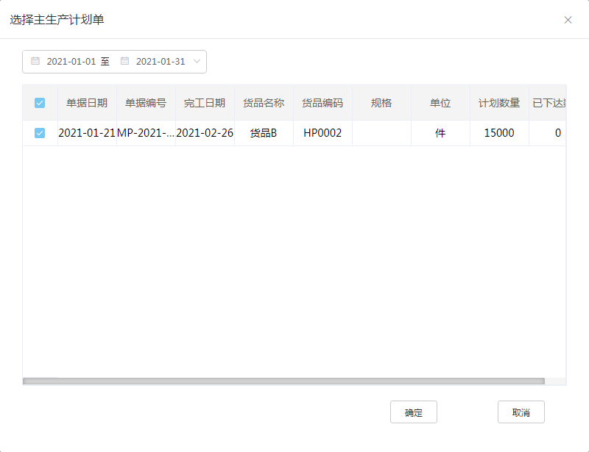Cancel with the 取消 button
This screenshot has height=452, width=589.
[x=521, y=412]
